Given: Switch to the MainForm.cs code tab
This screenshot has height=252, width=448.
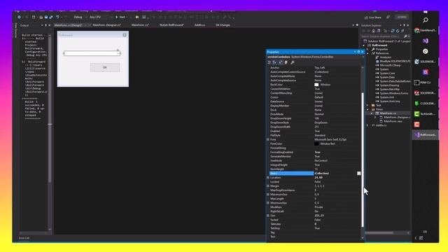Looking at the screenshot, I should [140, 25].
